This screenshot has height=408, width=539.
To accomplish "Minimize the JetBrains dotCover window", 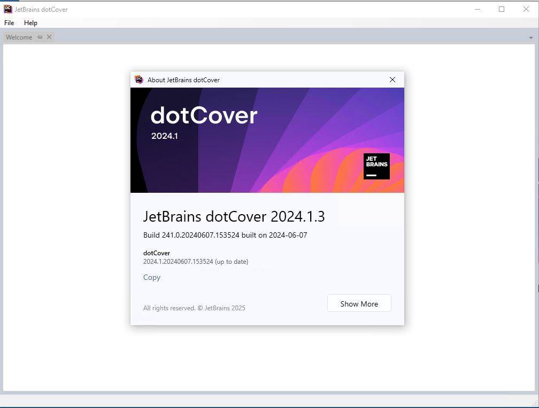I will click(x=478, y=9).
